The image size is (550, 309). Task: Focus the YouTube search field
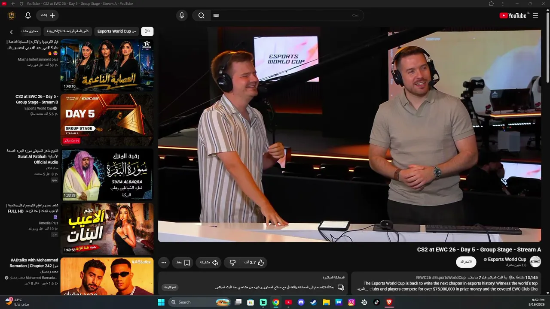(x=287, y=15)
